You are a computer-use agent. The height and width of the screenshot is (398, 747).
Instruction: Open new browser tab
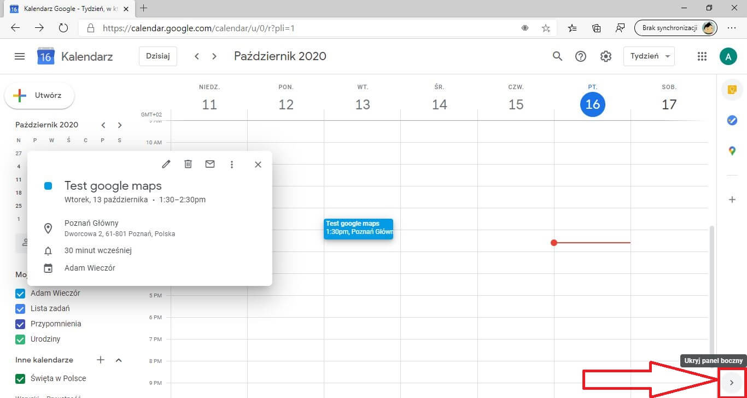(144, 8)
